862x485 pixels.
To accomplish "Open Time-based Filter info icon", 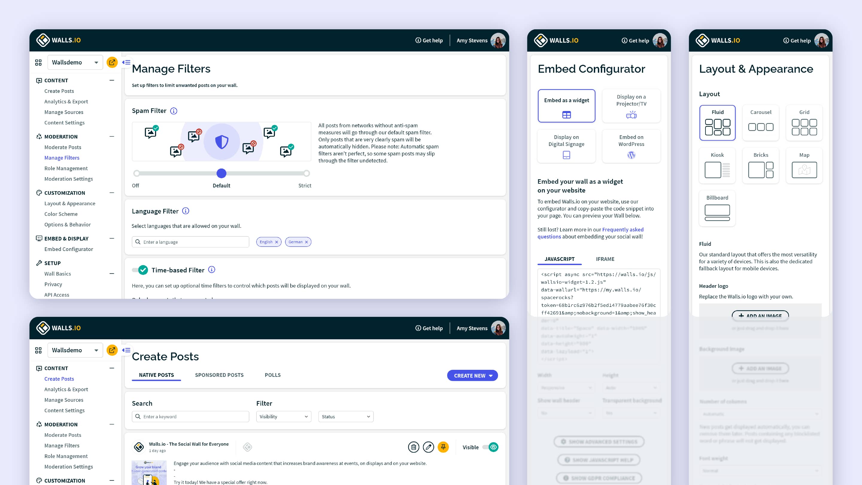I will (212, 270).
